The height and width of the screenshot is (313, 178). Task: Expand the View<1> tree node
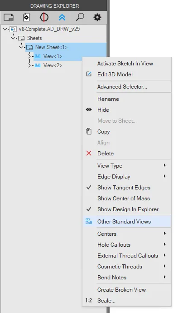point(29,56)
